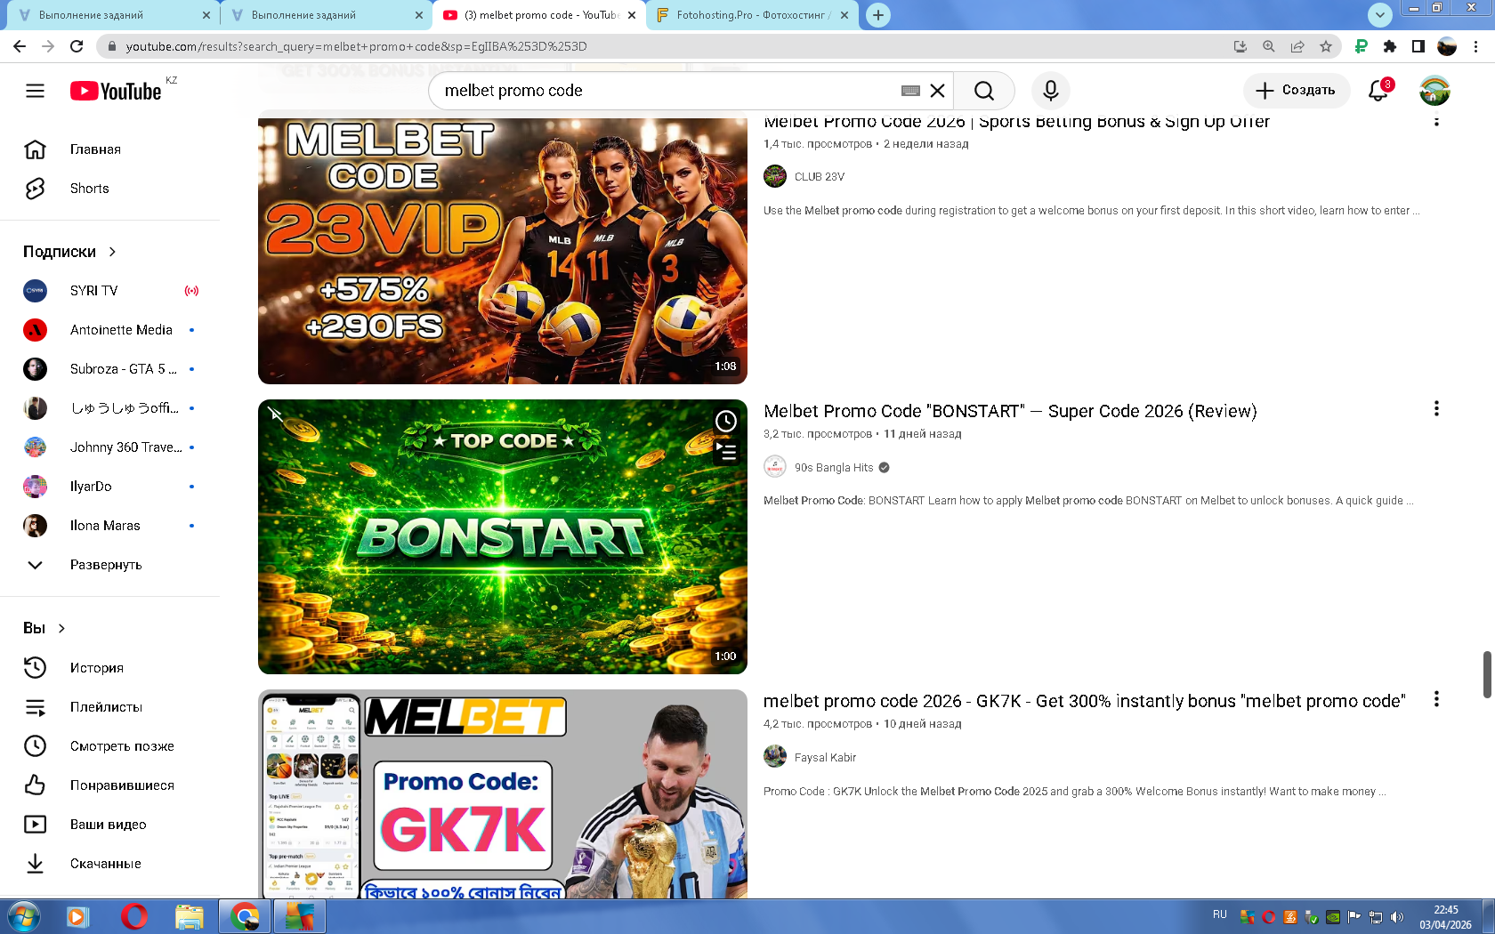Start voice search with the microphone
This screenshot has width=1495, height=934.
(1051, 91)
